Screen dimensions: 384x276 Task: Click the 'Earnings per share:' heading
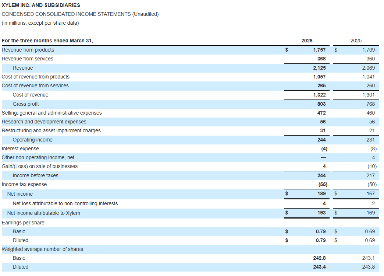(x=24, y=223)
